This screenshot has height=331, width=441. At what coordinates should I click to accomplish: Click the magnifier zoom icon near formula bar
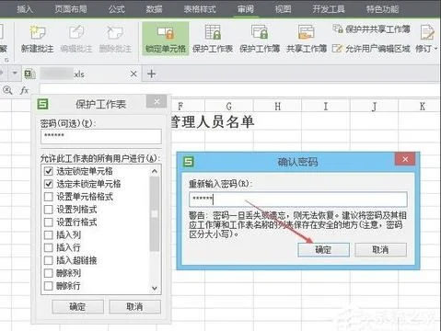tap(7, 90)
